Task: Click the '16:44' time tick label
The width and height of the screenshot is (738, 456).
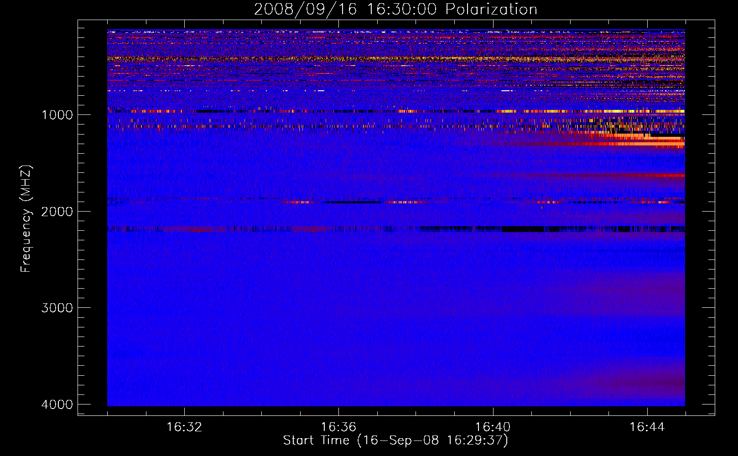Action: pyautogui.click(x=647, y=427)
